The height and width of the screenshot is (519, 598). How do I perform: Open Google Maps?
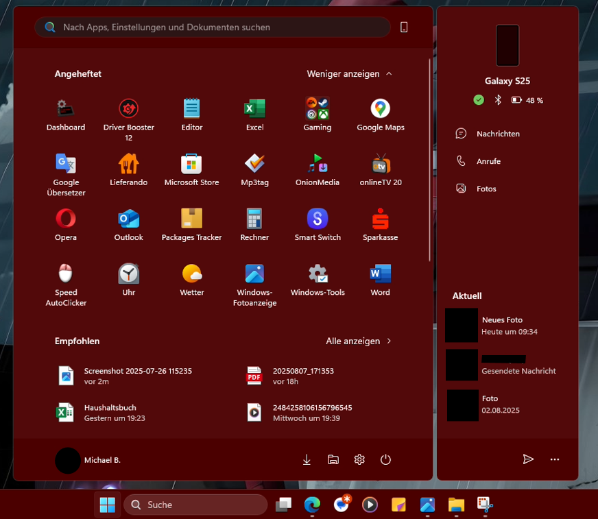point(380,115)
